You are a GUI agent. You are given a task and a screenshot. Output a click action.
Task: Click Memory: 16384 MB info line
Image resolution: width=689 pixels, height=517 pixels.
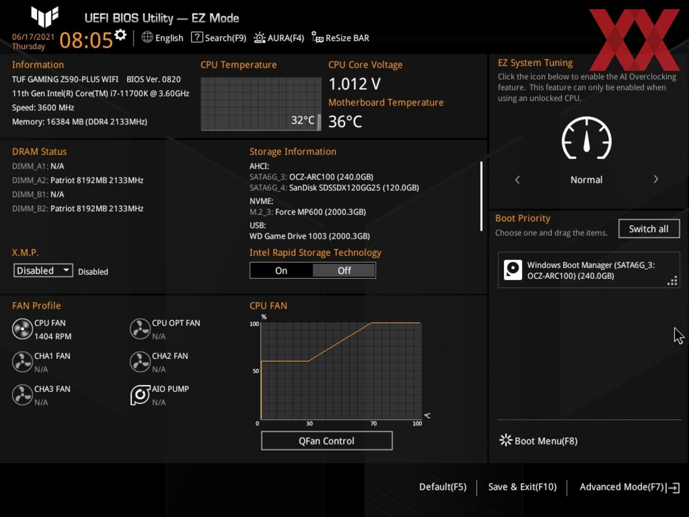click(80, 122)
